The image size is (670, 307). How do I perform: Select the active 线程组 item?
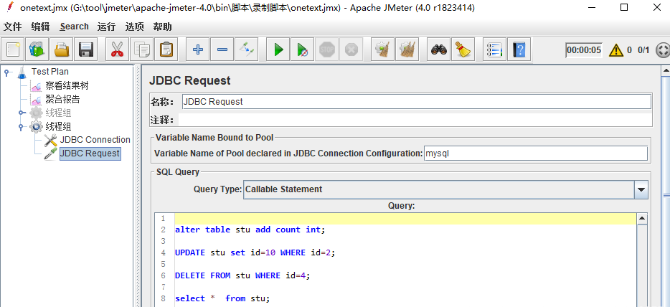click(59, 127)
